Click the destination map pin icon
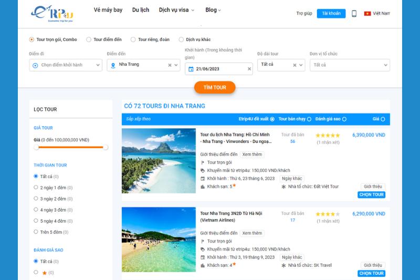 tap(113, 65)
